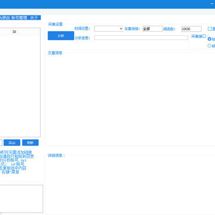
Task: Click the blue 分析 button
Action: [61, 36]
